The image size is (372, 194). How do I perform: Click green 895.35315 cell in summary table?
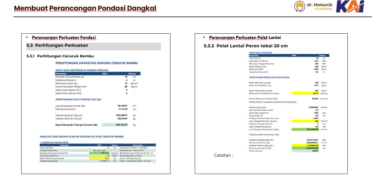click(x=100, y=153)
